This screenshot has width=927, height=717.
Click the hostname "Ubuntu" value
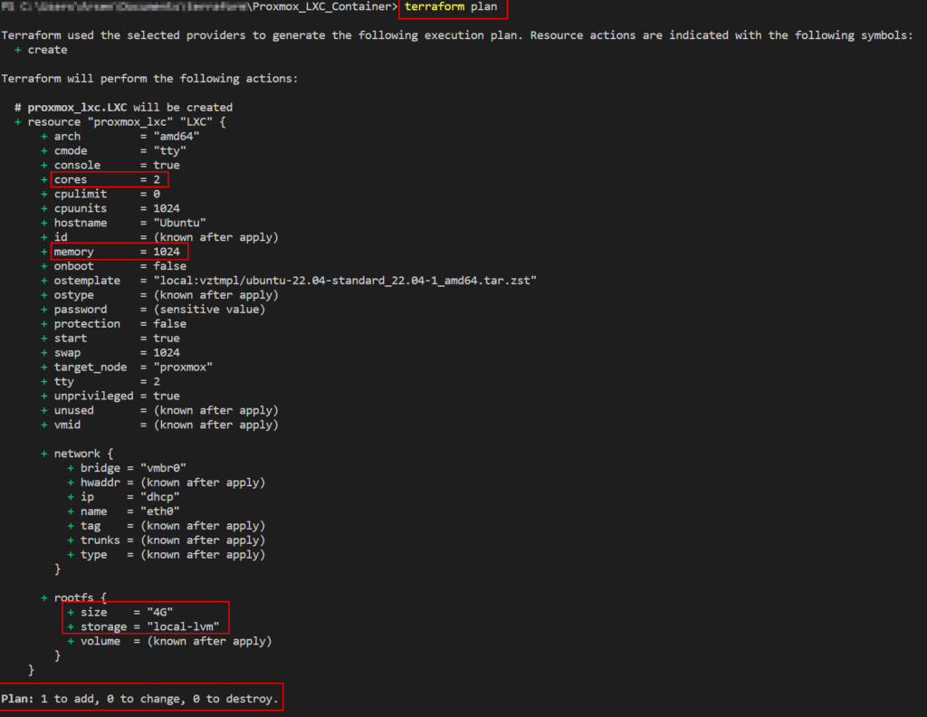point(180,223)
